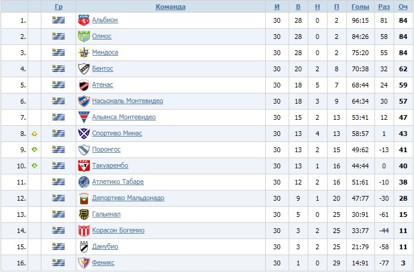This screenshot has height=272, width=414.
Task: Sort by the Оч points column header
Action: [x=403, y=7]
